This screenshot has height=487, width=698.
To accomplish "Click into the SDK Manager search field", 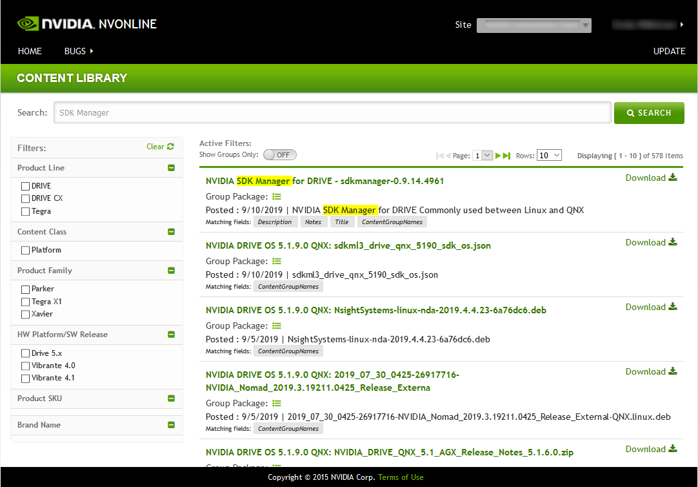I will tap(332, 112).
